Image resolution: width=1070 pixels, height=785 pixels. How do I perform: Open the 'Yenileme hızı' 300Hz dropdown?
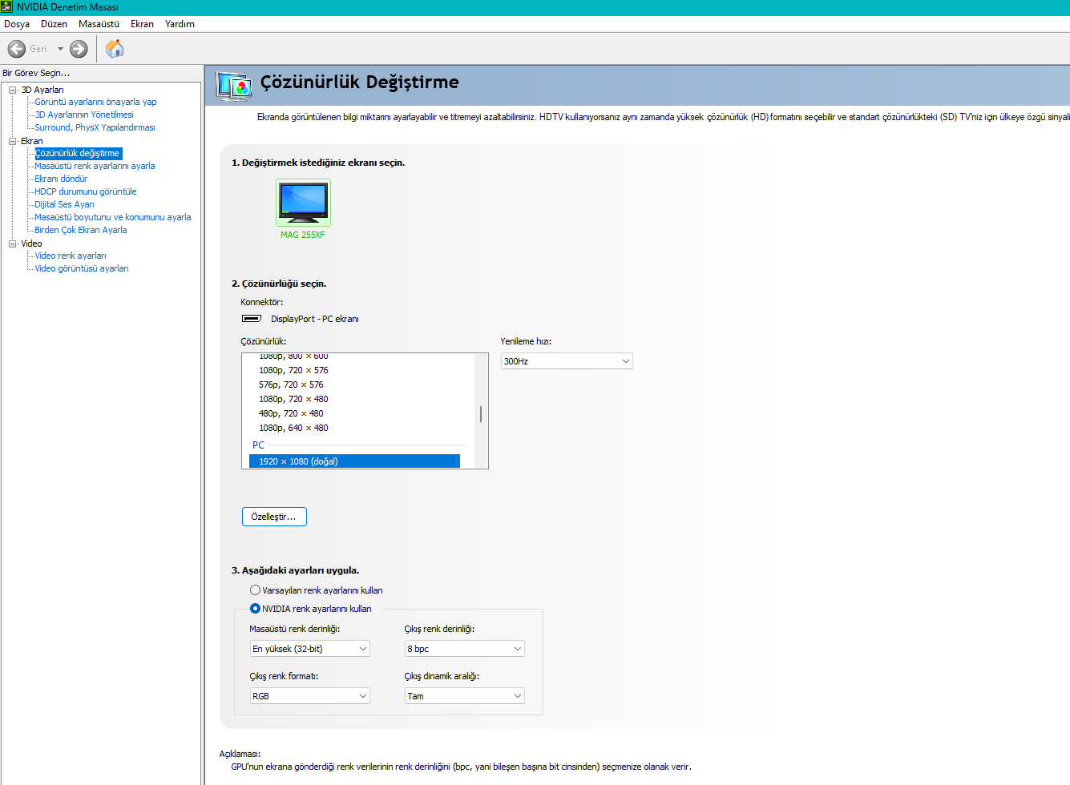[x=567, y=361]
